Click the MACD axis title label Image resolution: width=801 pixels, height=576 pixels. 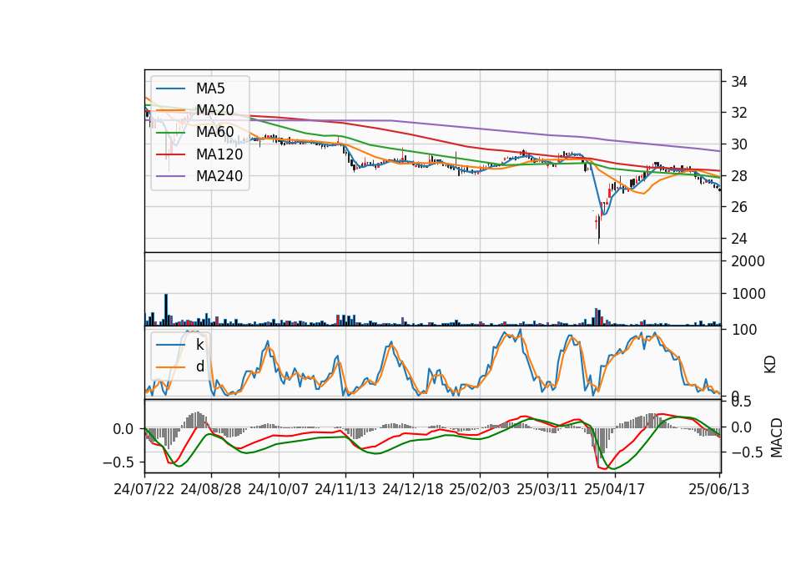(777, 437)
